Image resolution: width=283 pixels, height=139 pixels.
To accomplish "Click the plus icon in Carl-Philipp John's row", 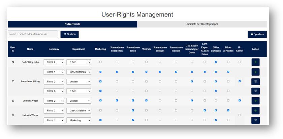I will [255, 62].
